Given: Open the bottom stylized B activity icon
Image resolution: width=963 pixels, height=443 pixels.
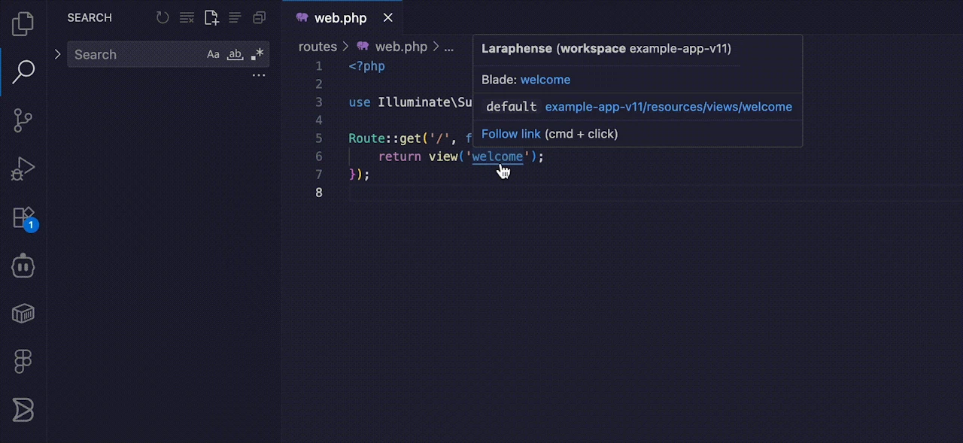Looking at the screenshot, I should [x=23, y=410].
